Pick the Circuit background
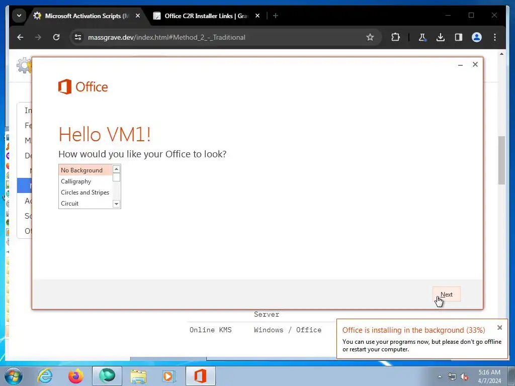The height and width of the screenshot is (386, 515). click(x=85, y=203)
